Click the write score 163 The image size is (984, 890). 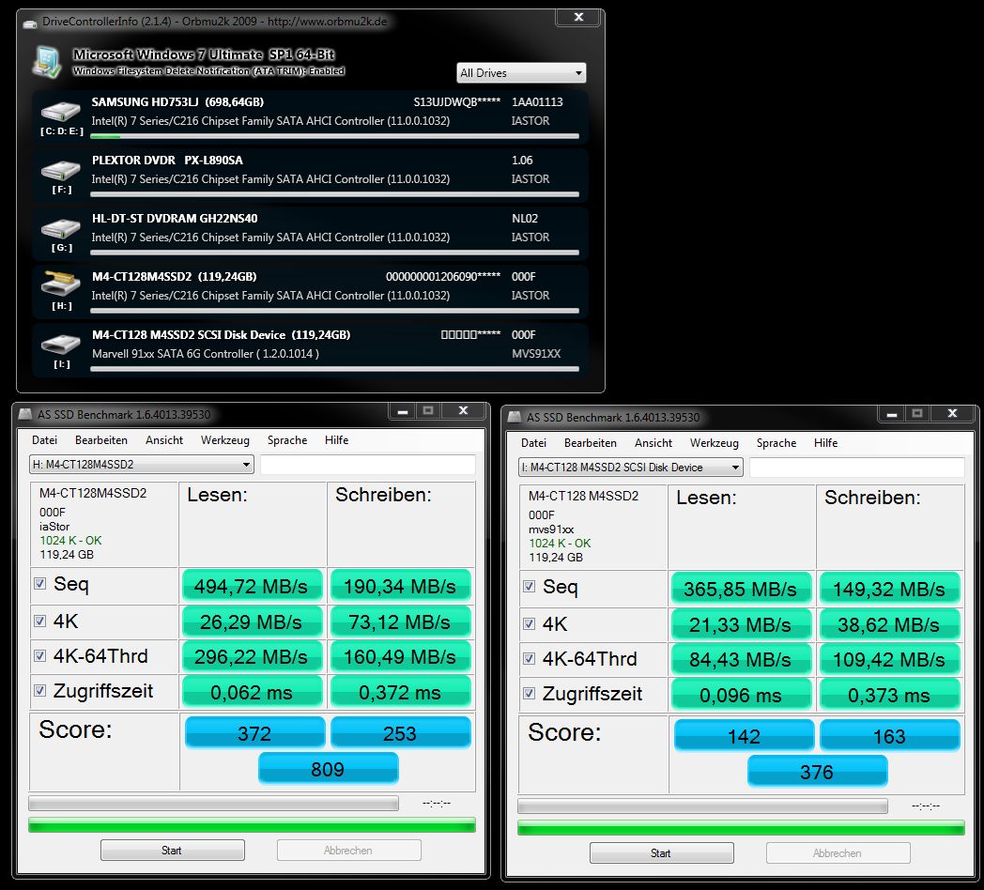[890, 735]
